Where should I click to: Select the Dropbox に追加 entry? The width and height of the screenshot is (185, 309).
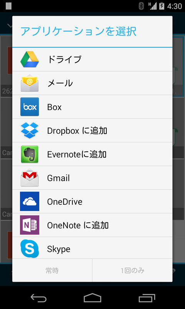click(92, 130)
